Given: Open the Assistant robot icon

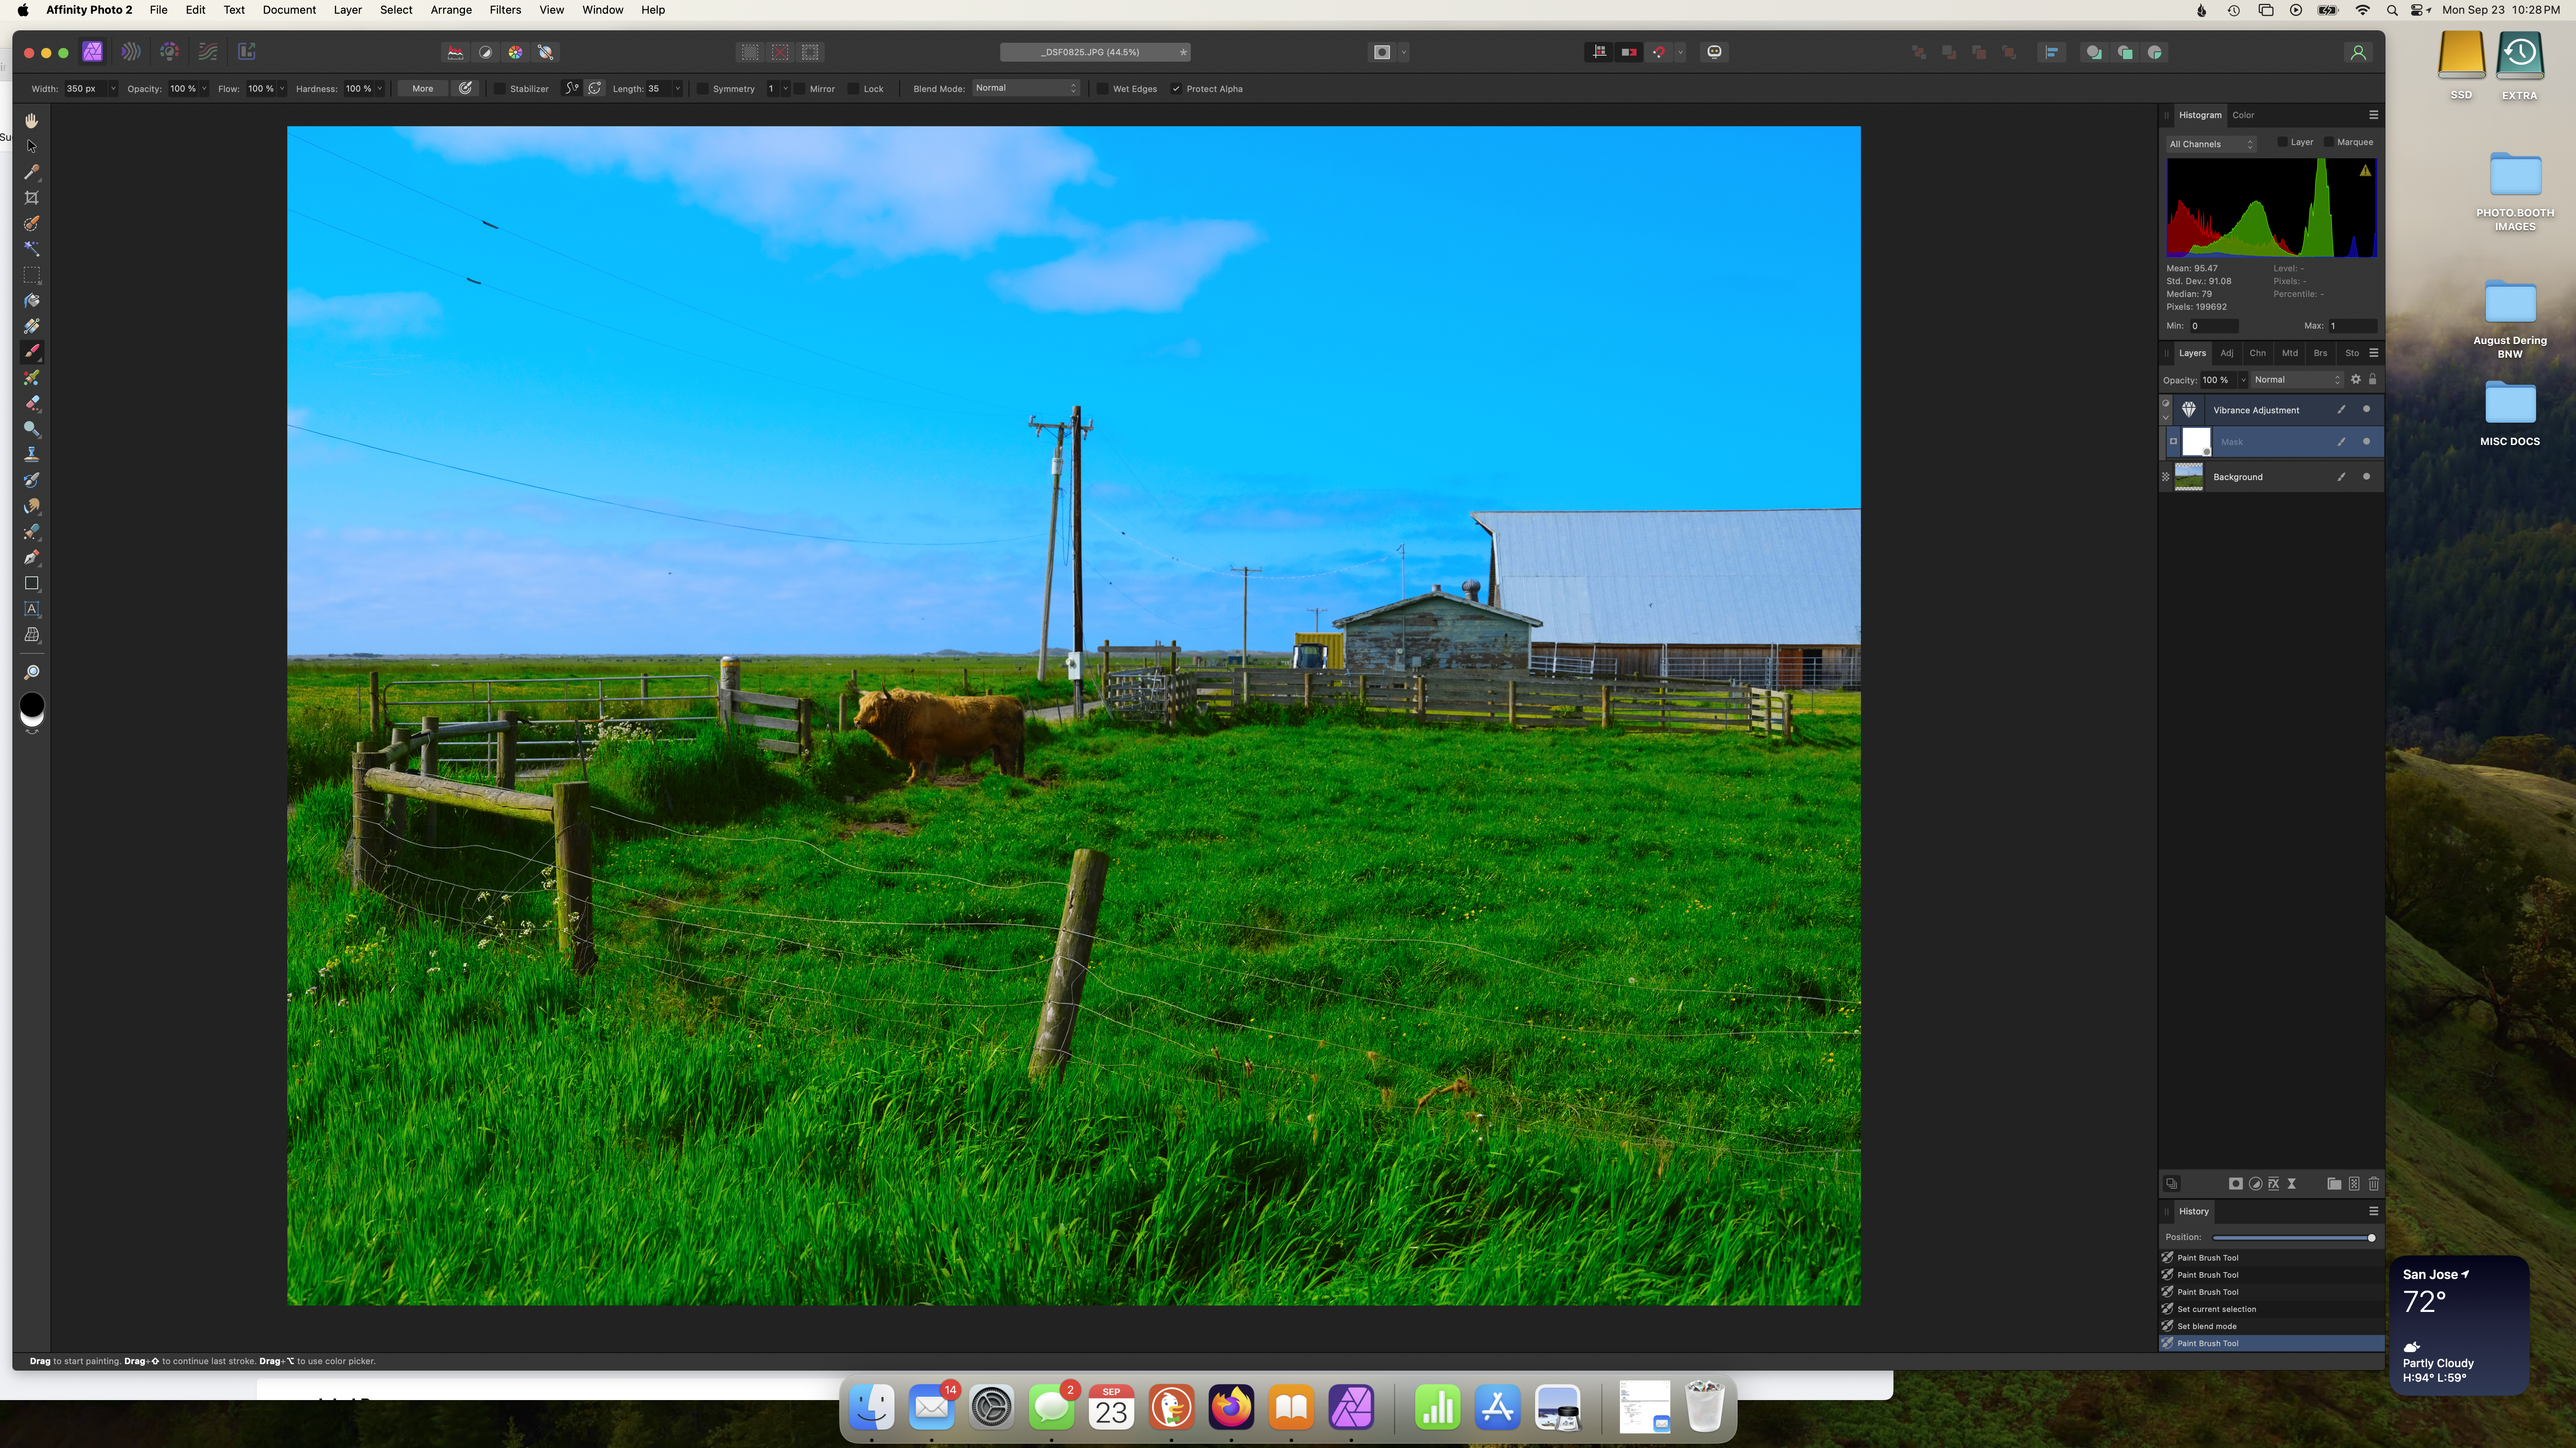Looking at the screenshot, I should pos(1715,52).
